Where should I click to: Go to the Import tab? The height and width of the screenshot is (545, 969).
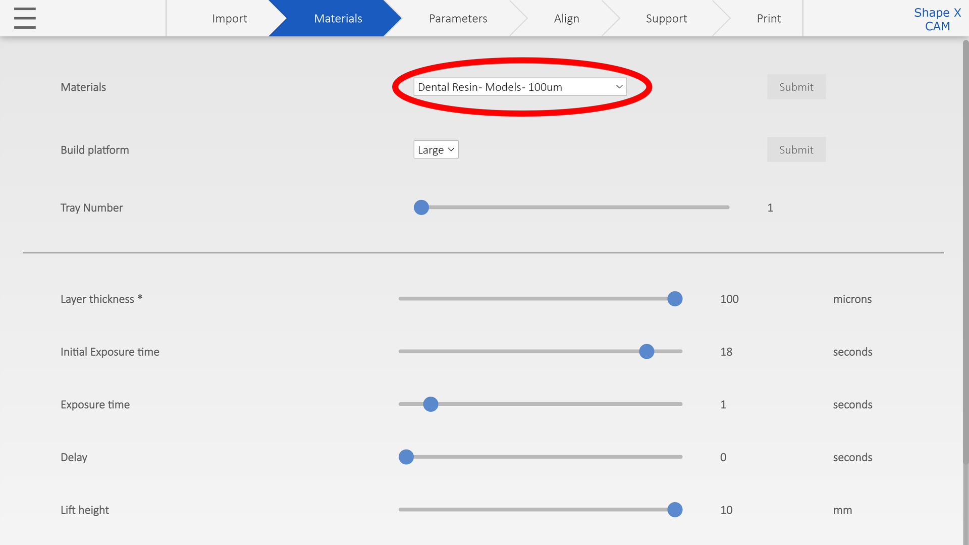coord(229,19)
